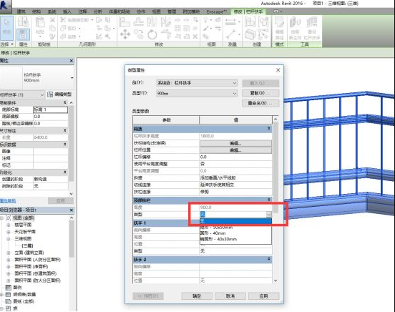The image size is (395, 312).
Task: Click the Edit Path (编辑路径) railing tool
Action: [279, 28]
